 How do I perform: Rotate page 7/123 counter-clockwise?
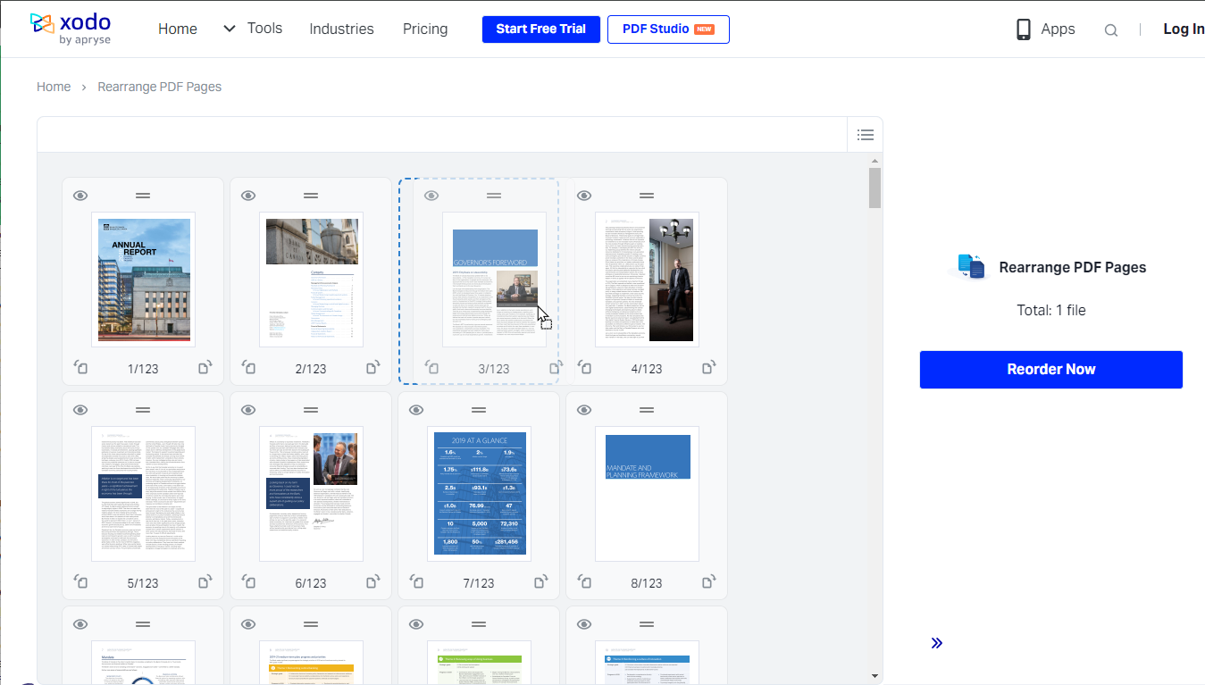(x=416, y=581)
